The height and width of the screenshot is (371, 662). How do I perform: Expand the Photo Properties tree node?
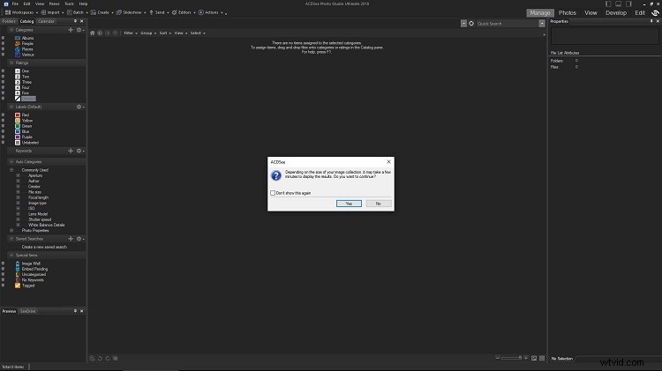pyautogui.click(x=11, y=231)
